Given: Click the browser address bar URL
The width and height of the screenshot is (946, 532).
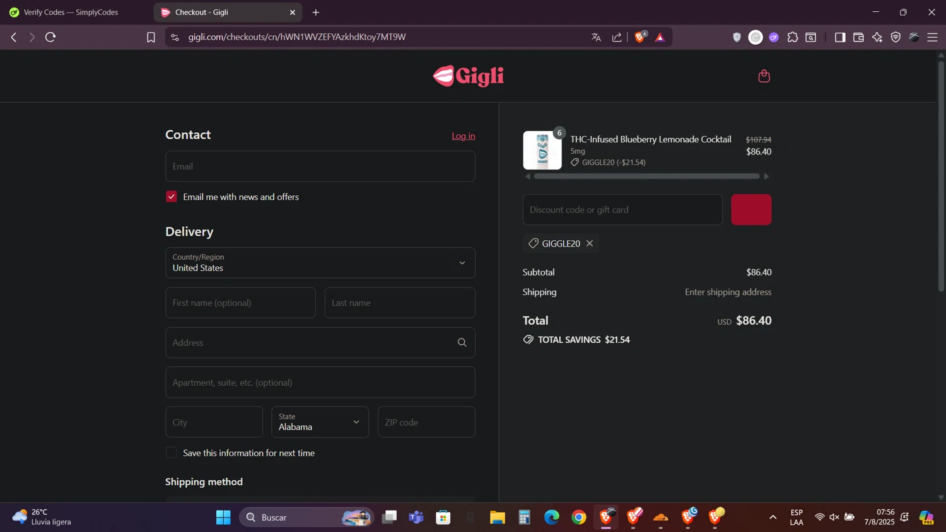Looking at the screenshot, I should 297,37.
